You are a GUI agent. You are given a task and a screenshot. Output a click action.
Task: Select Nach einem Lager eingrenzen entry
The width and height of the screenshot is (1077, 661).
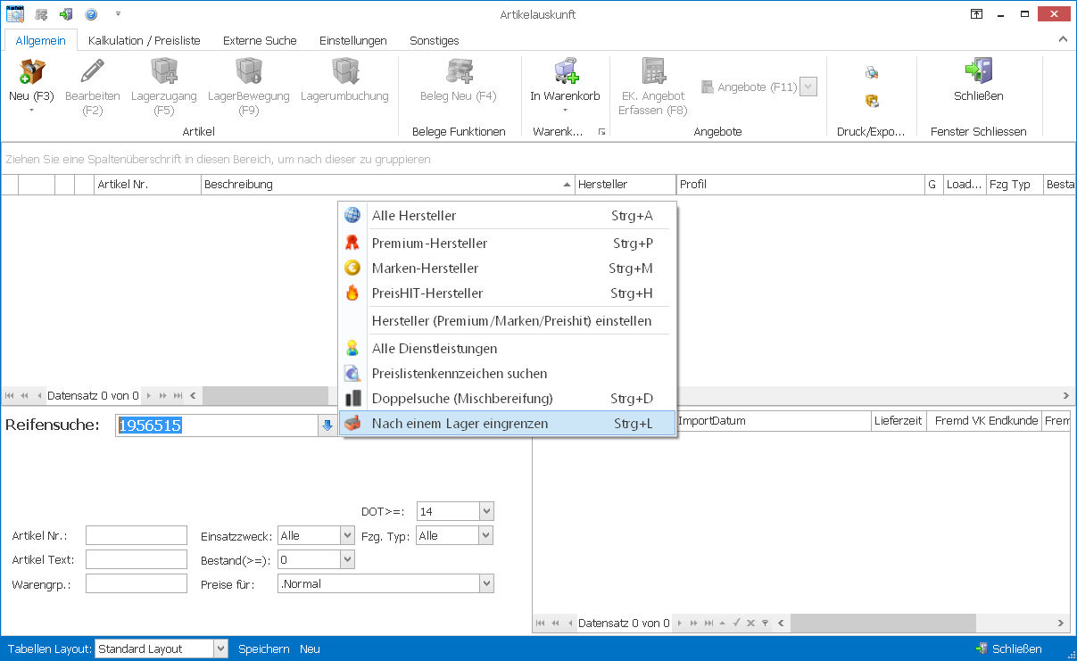507,424
